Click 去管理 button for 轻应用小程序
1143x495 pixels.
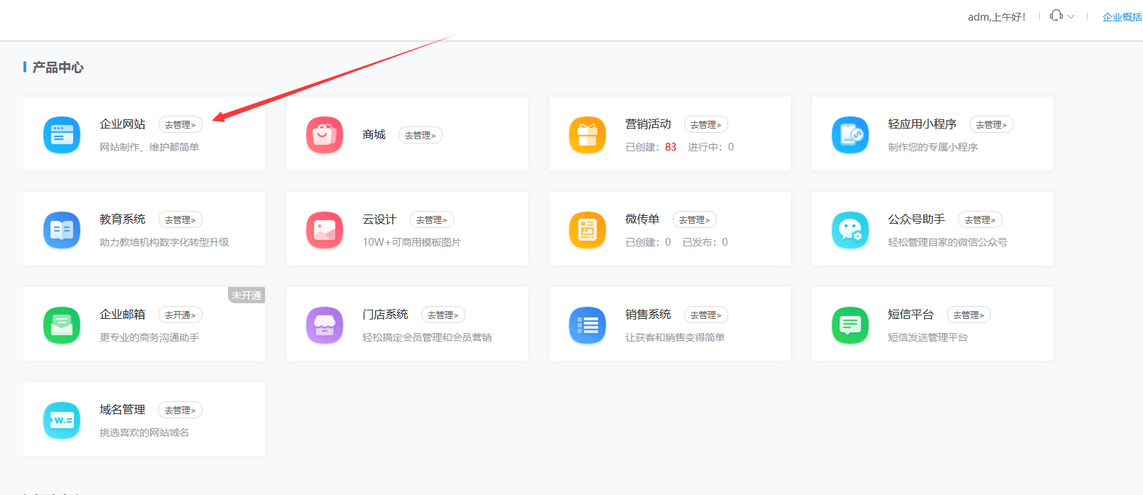[x=992, y=124]
